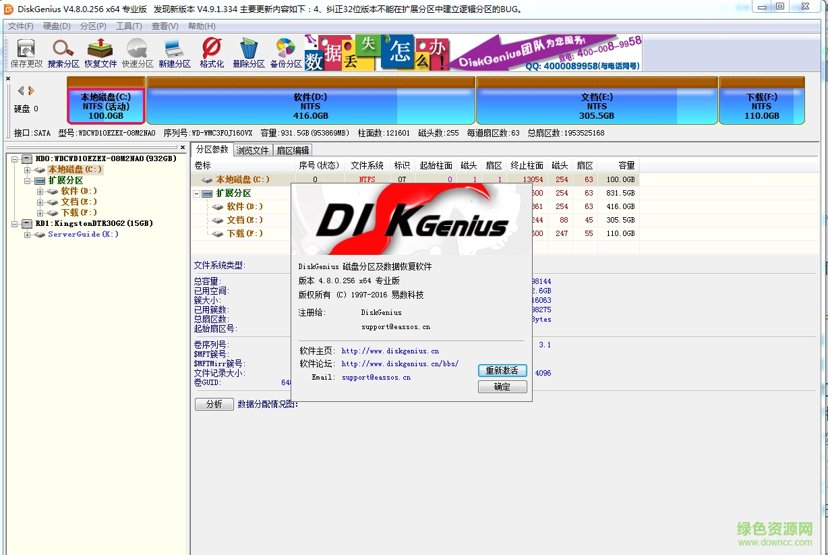The image size is (828, 555).
Task: Click the 重新激活 button in the dialog
Action: click(502, 370)
